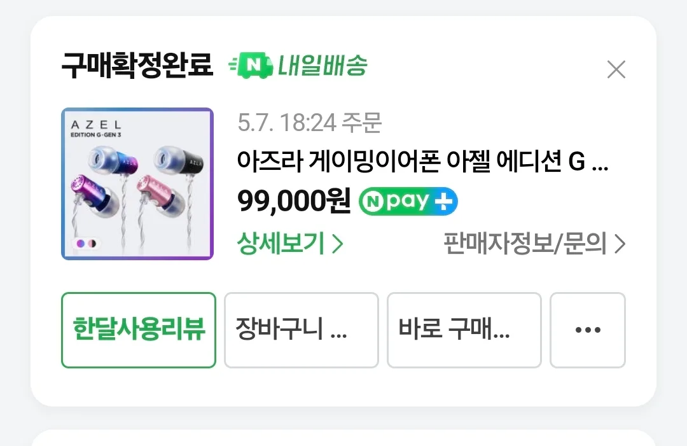687x446 pixels.
Task: Click the 5.7. 18:24 주문 order date
Action: 309,122
